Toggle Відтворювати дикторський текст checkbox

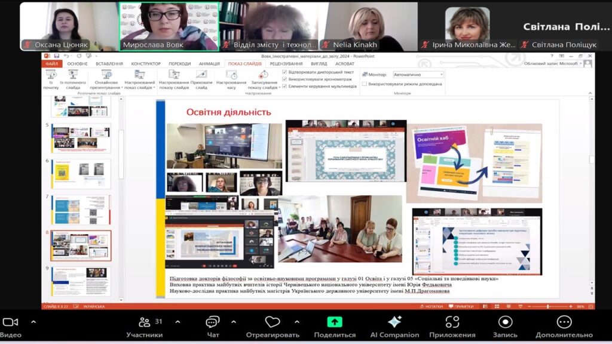tap(284, 72)
